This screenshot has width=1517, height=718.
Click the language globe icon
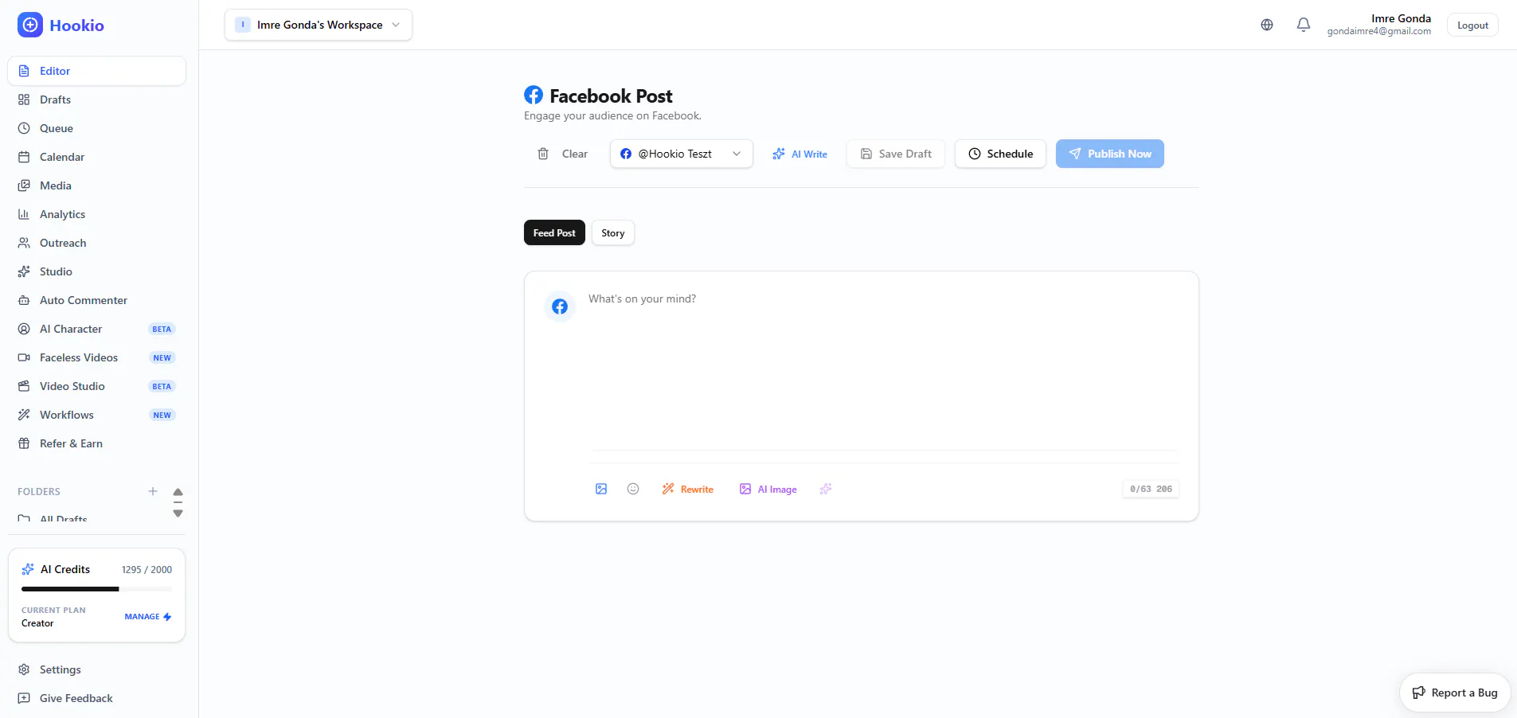tap(1267, 25)
